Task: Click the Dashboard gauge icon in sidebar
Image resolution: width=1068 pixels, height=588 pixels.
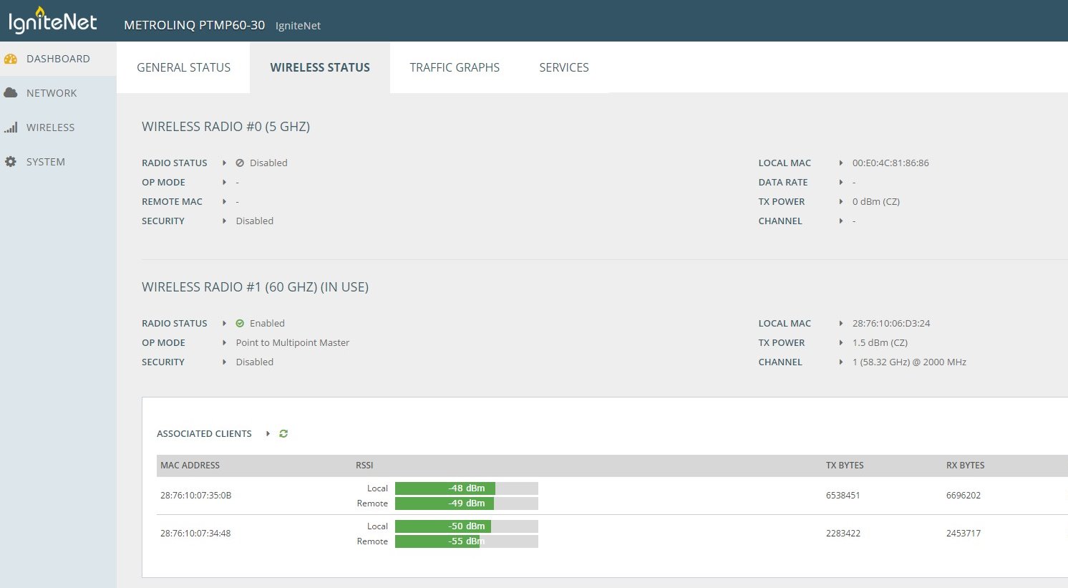Action: point(11,59)
